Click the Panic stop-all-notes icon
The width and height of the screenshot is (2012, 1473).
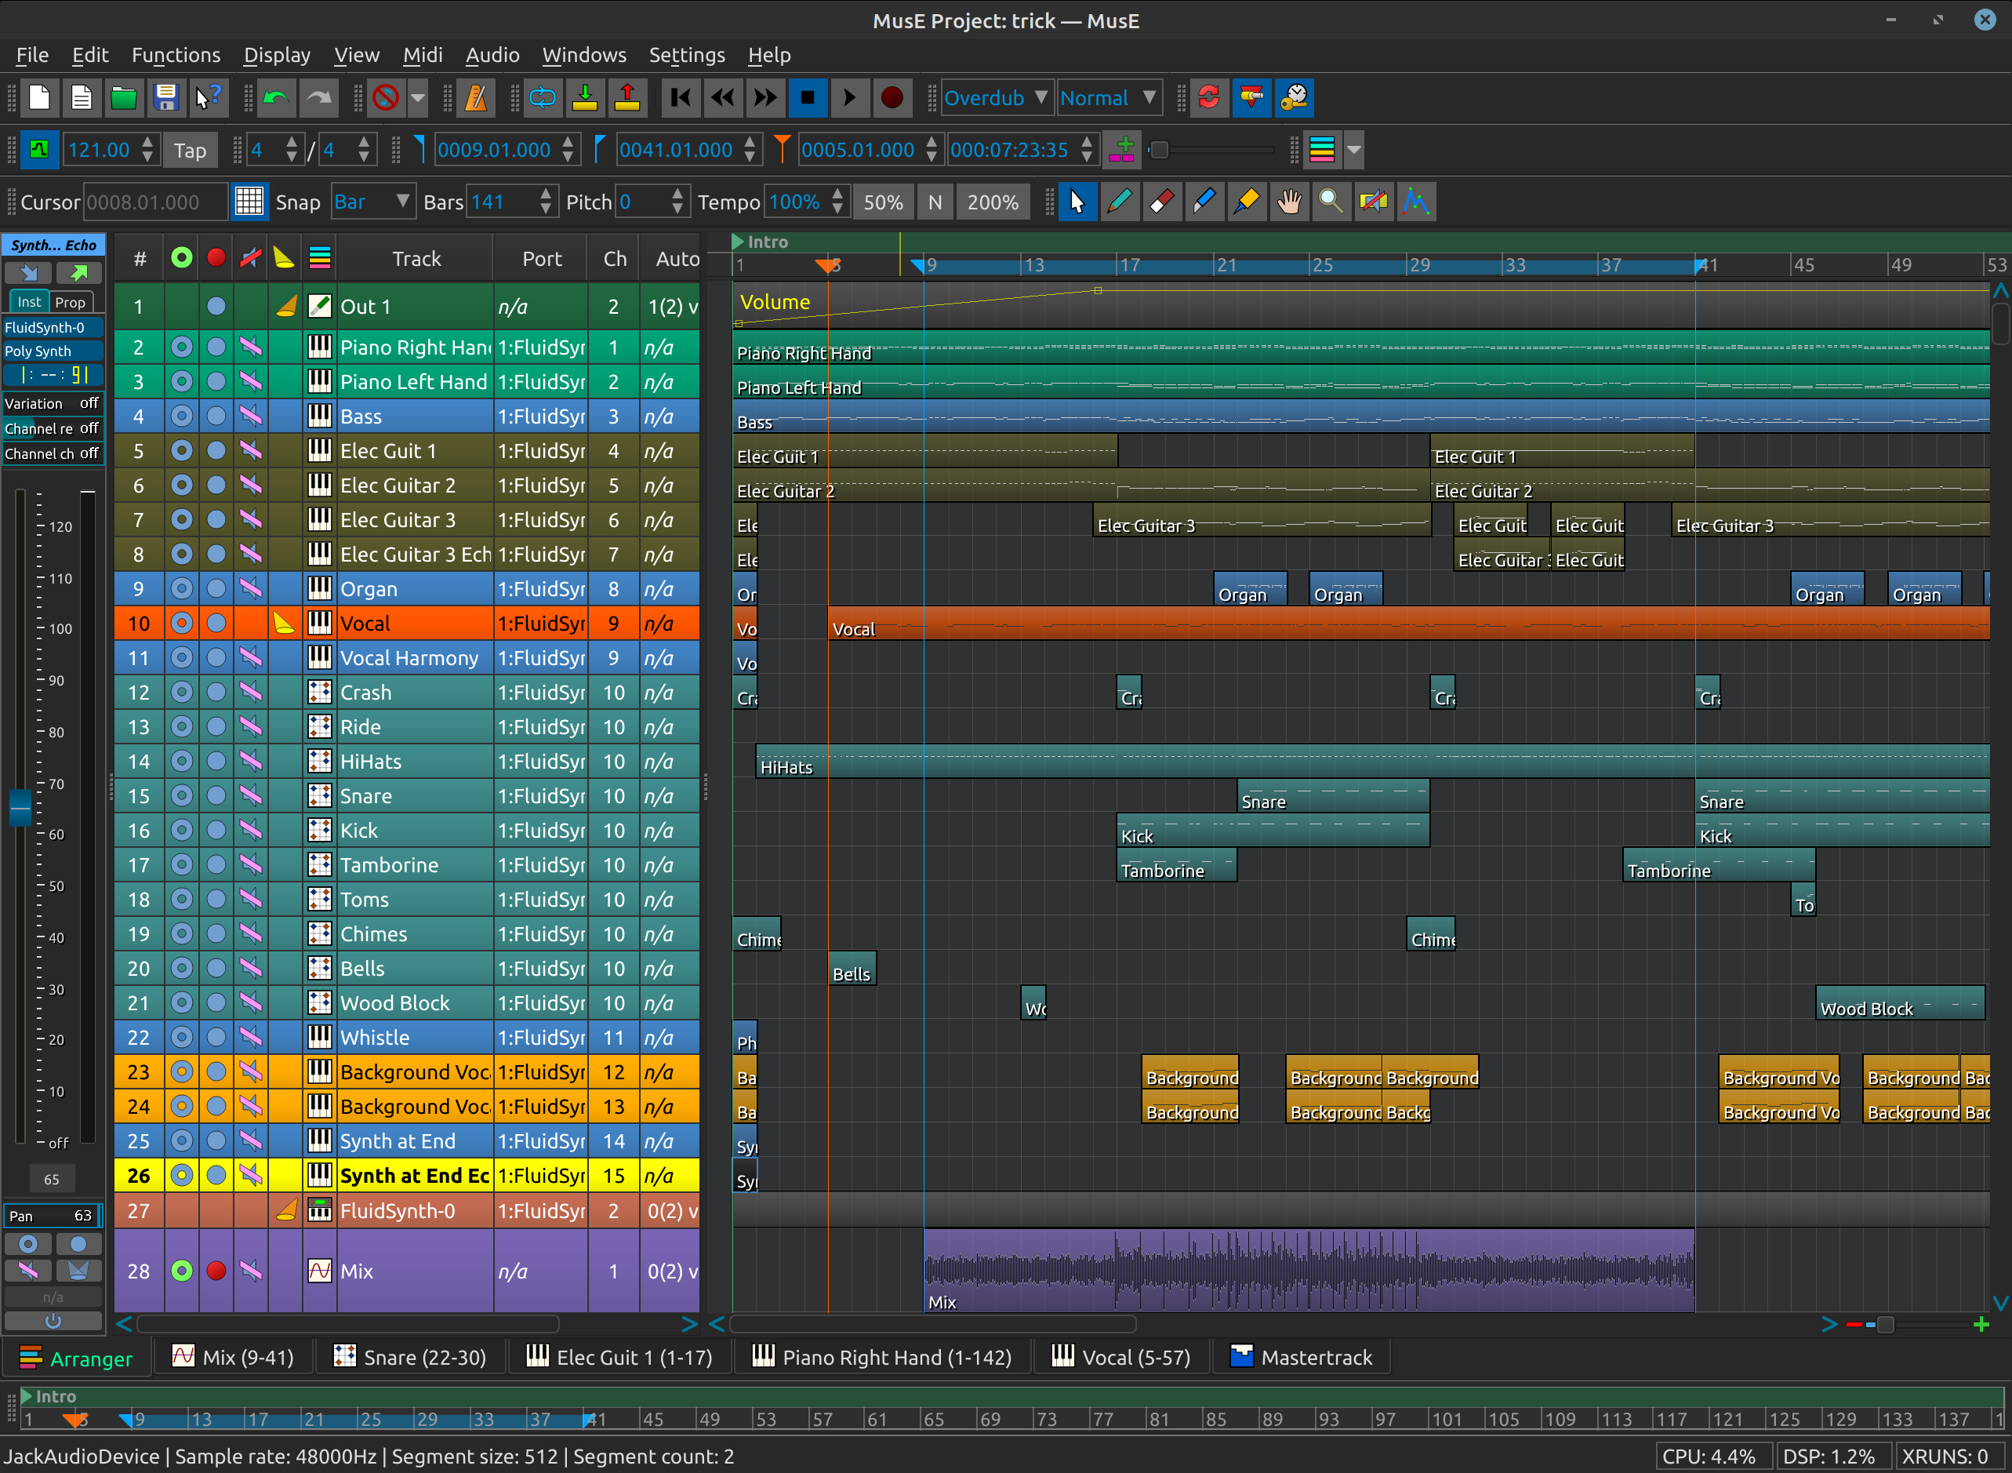coord(386,98)
